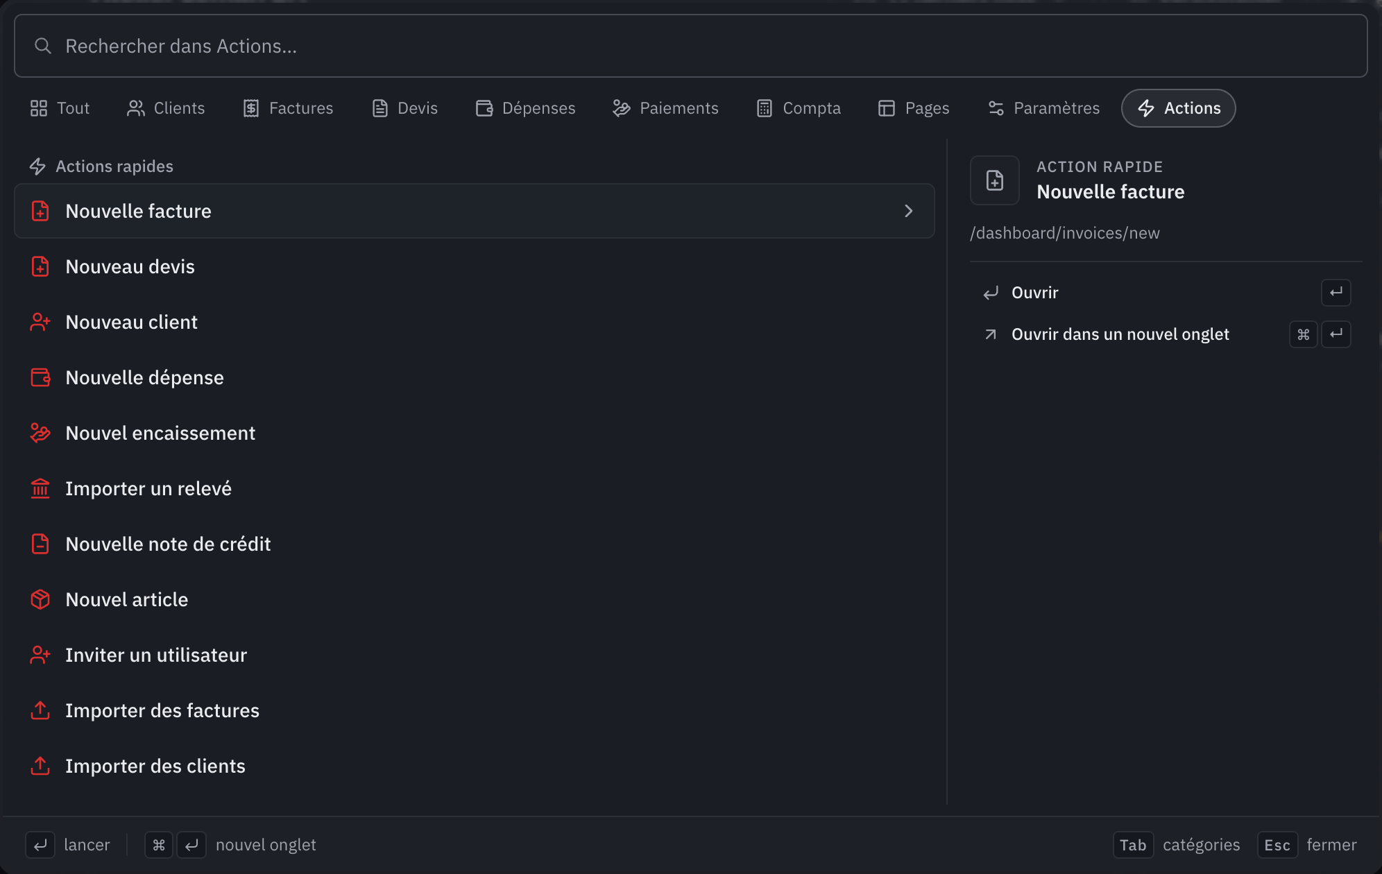Image resolution: width=1382 pixels, height=874 pixels.
Task: Switch to the Devis tab
Action: pyautogui.click(x=404, y=108)
